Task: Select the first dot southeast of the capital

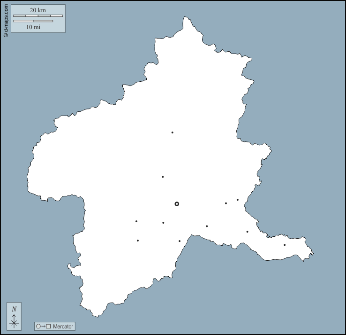Action: [207, 226]
